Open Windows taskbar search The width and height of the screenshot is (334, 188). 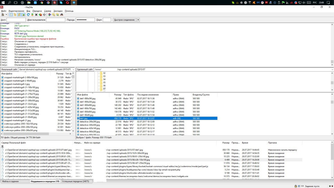pyautogui.click(x=10, y=3)
